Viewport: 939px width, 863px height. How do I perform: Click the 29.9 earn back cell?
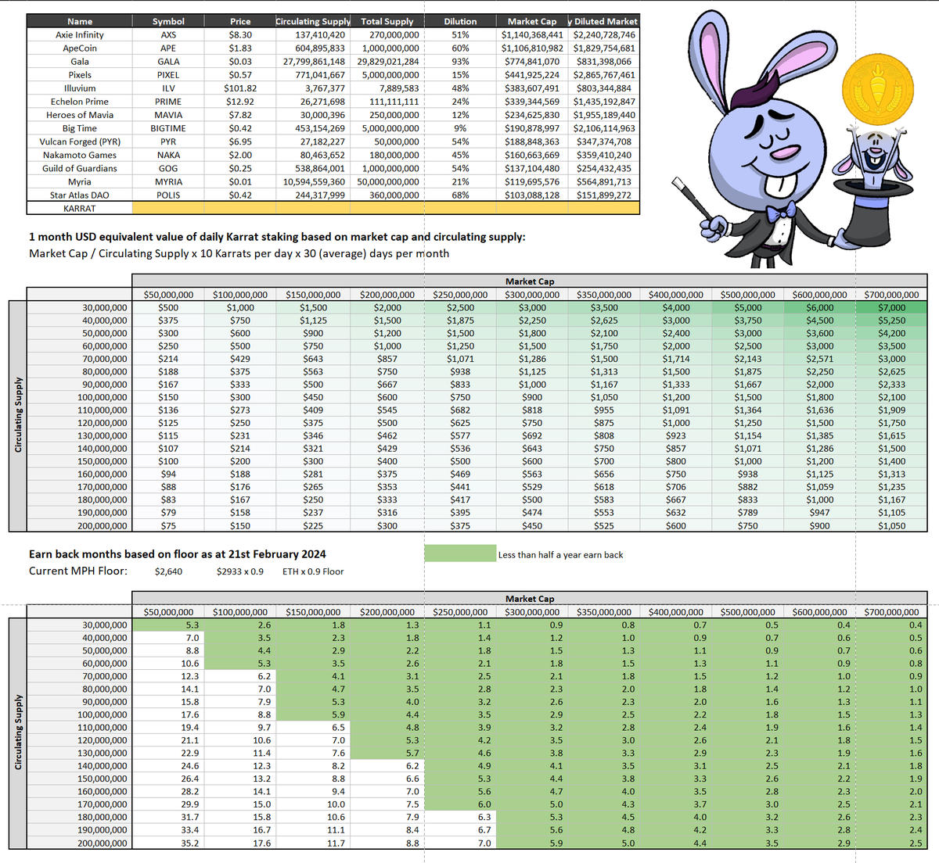click(168, 804)
